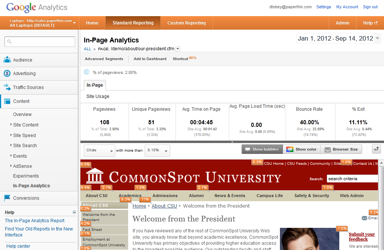Select the In-Page tab
Image resolution: width=384 pixels, height=250 pixels.
click(95, 85)
